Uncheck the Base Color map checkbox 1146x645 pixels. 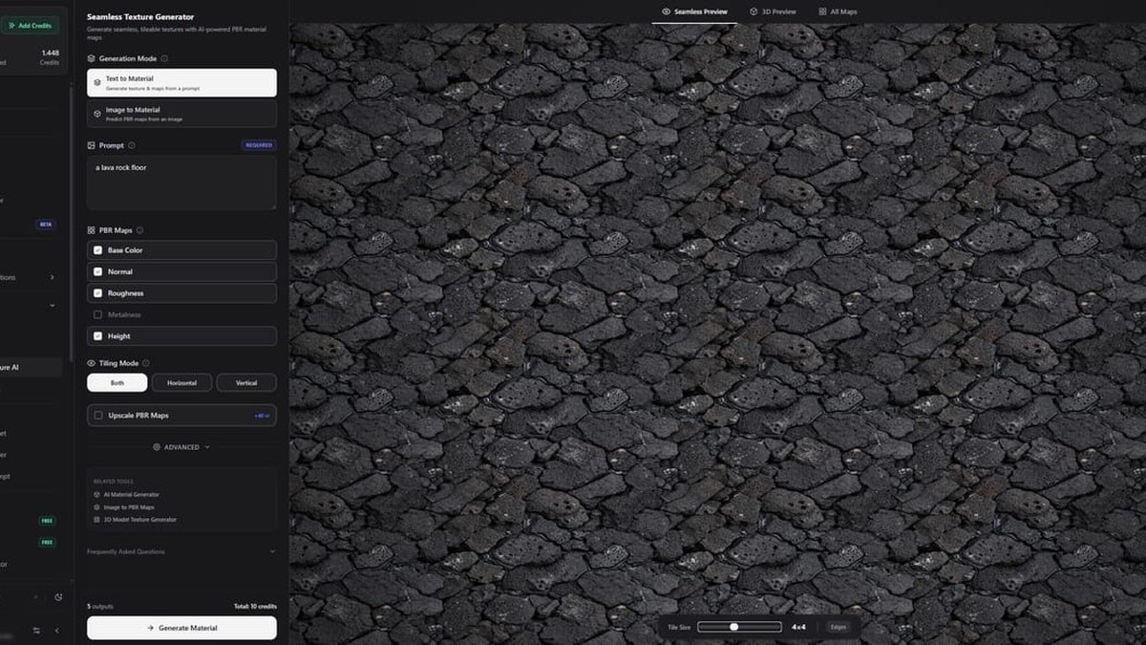pyautogui.click(x=97, y=250)
